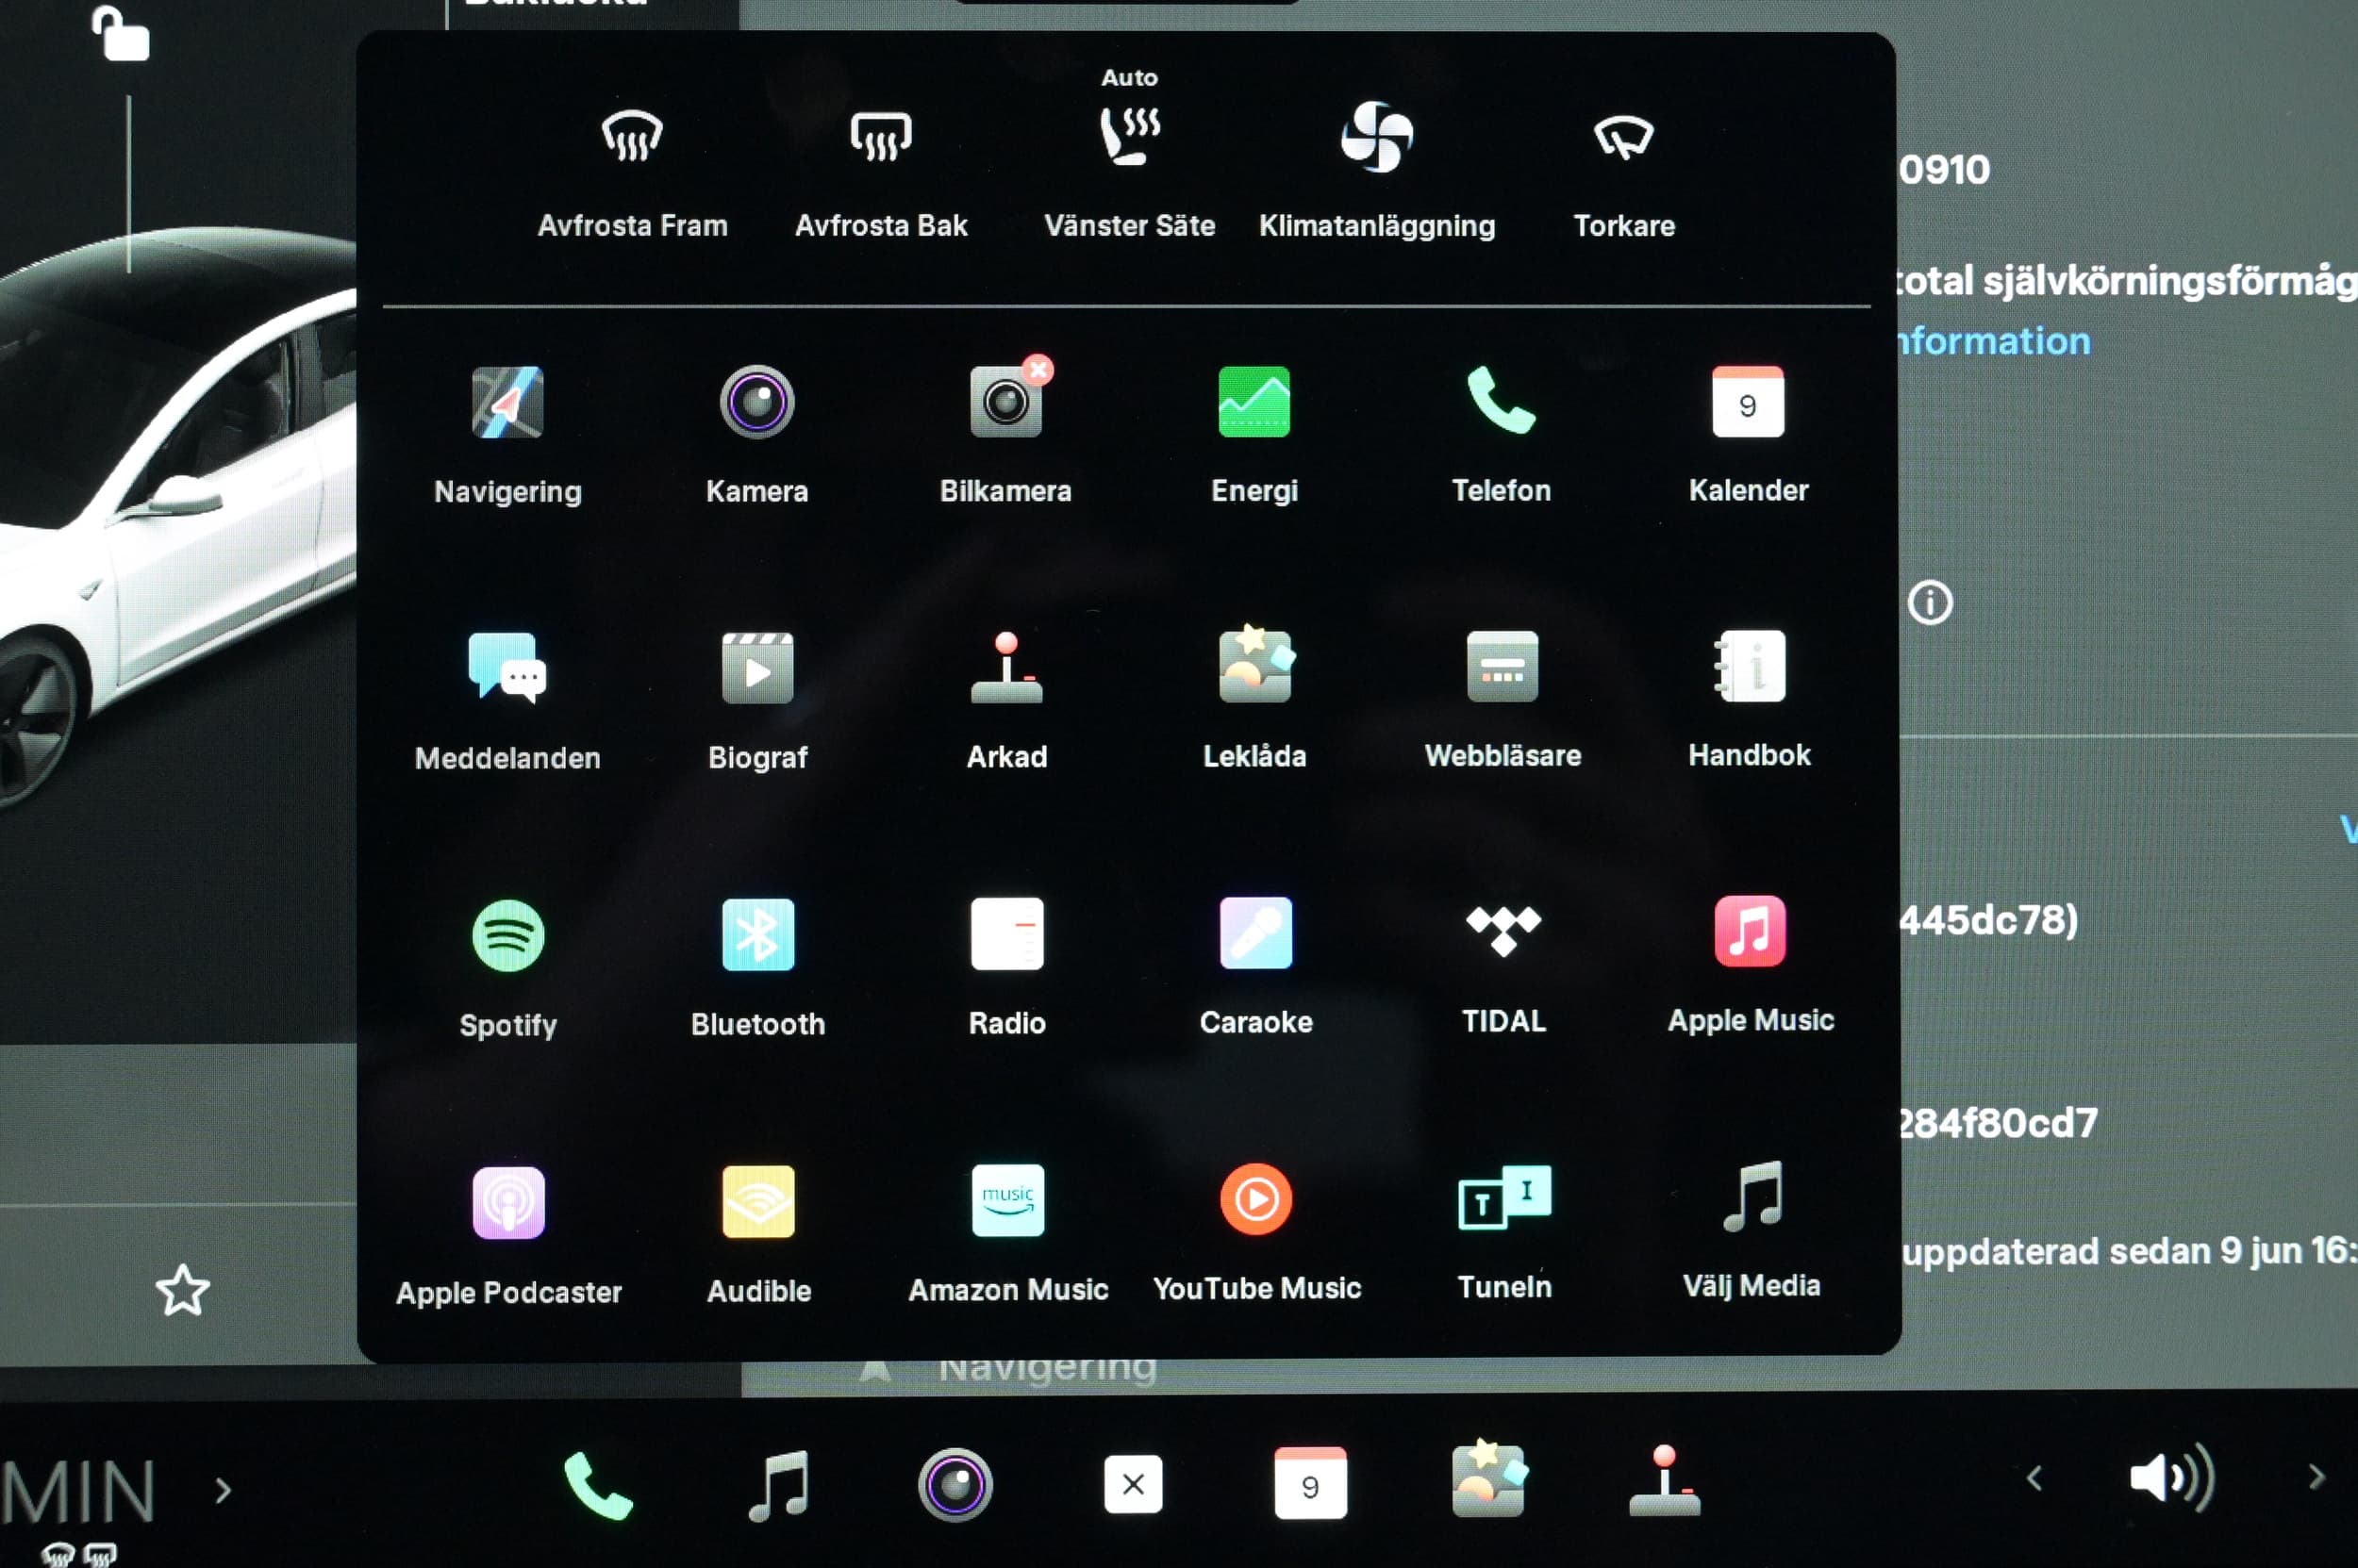The height and width of the screenshot is (1568, 2358).
Task: Open the Telefon app in the grid
Action: 1501,400
